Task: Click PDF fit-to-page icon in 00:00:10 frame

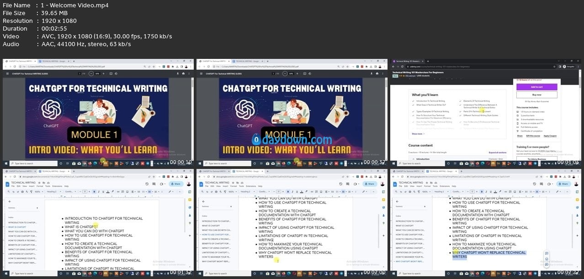Action: tap(111, 74)
